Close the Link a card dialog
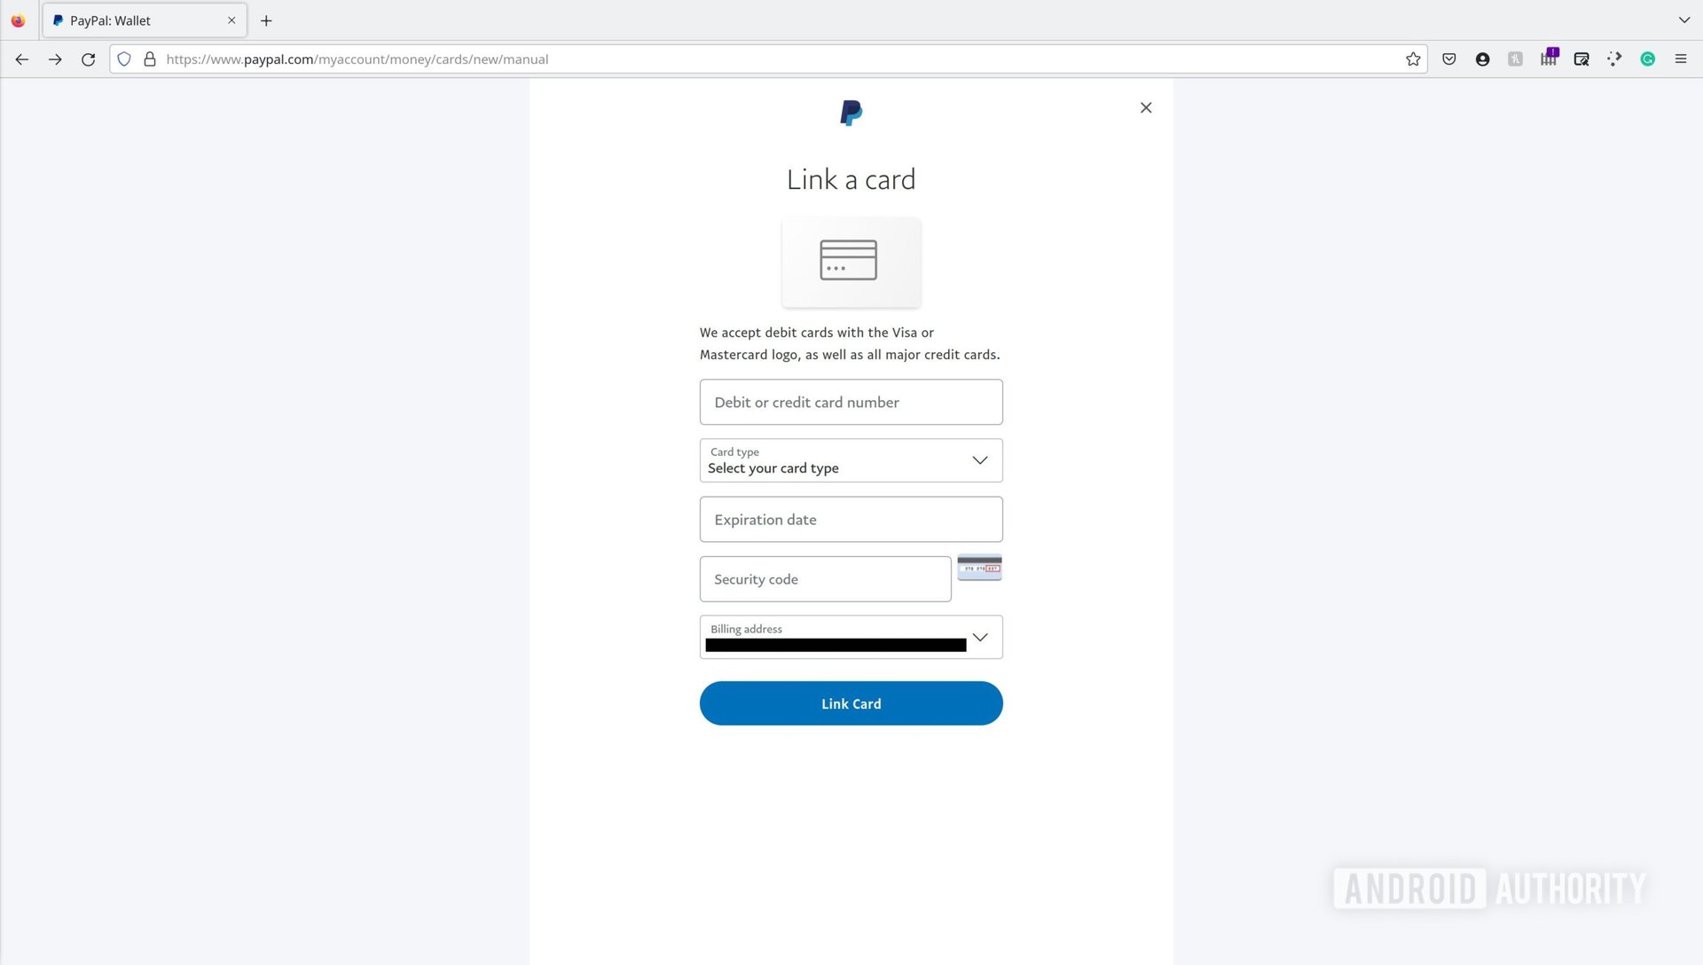This screenshot has width=1703, height=965. pos(1146,107)
